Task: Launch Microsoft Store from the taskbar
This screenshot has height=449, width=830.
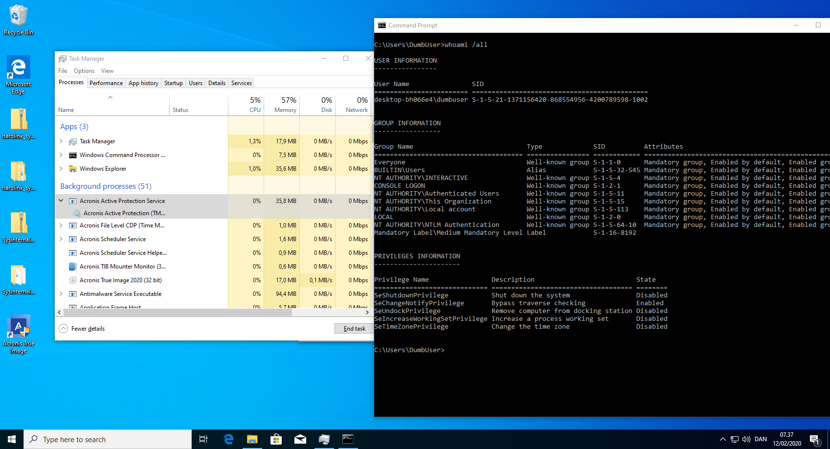Action: pyautogui.click(x=276, y=439)
